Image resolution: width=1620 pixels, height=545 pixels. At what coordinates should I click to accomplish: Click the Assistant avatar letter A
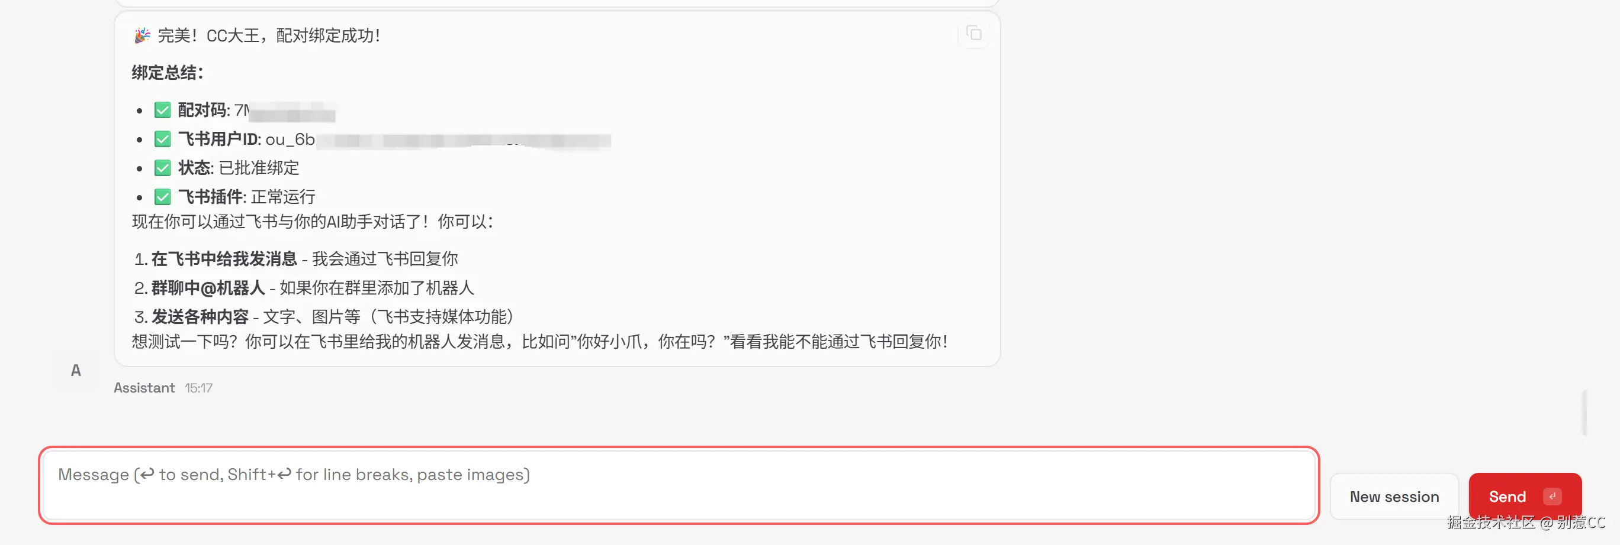pos(75,371)
